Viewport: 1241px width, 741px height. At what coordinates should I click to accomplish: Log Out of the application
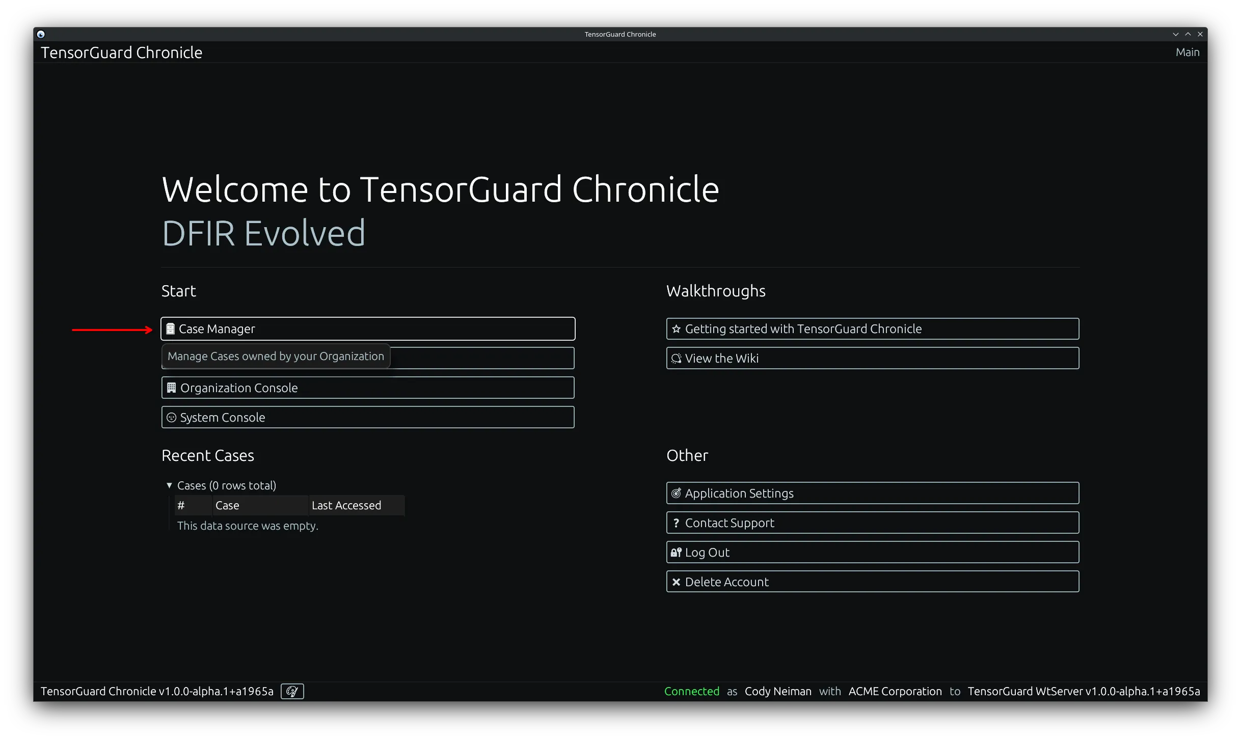pos(872,552)
